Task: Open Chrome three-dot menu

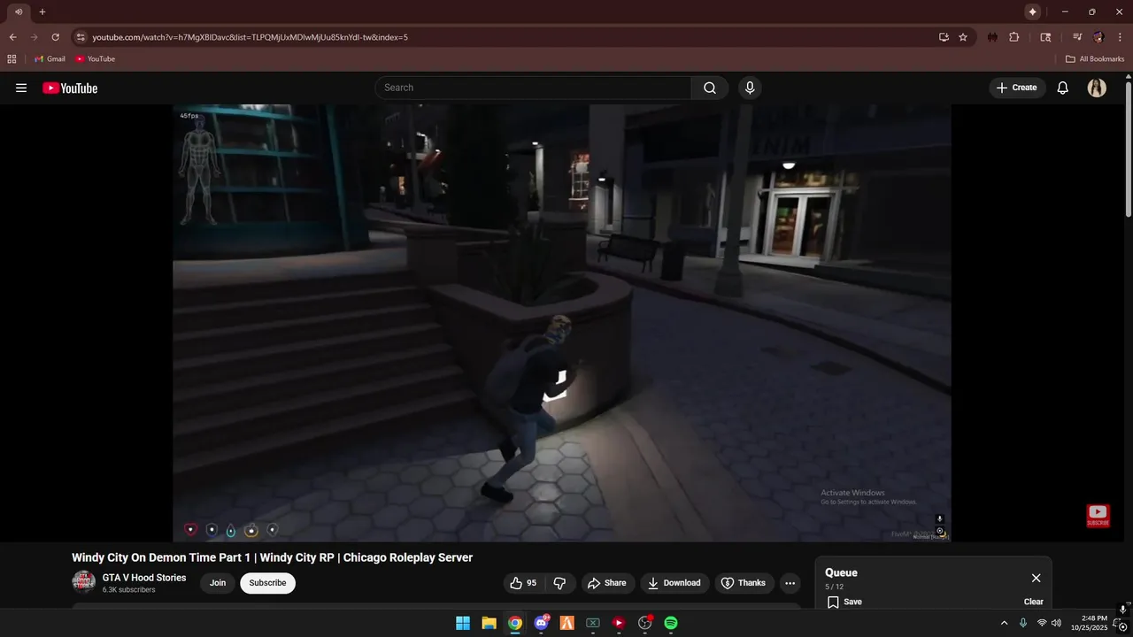Action: point(1120,37)
